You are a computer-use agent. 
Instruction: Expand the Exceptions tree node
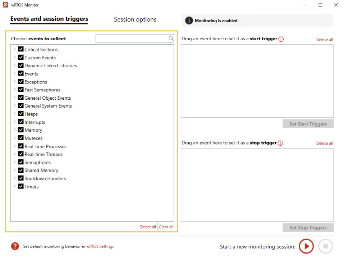pyautogui.click(x=15, y=82)
